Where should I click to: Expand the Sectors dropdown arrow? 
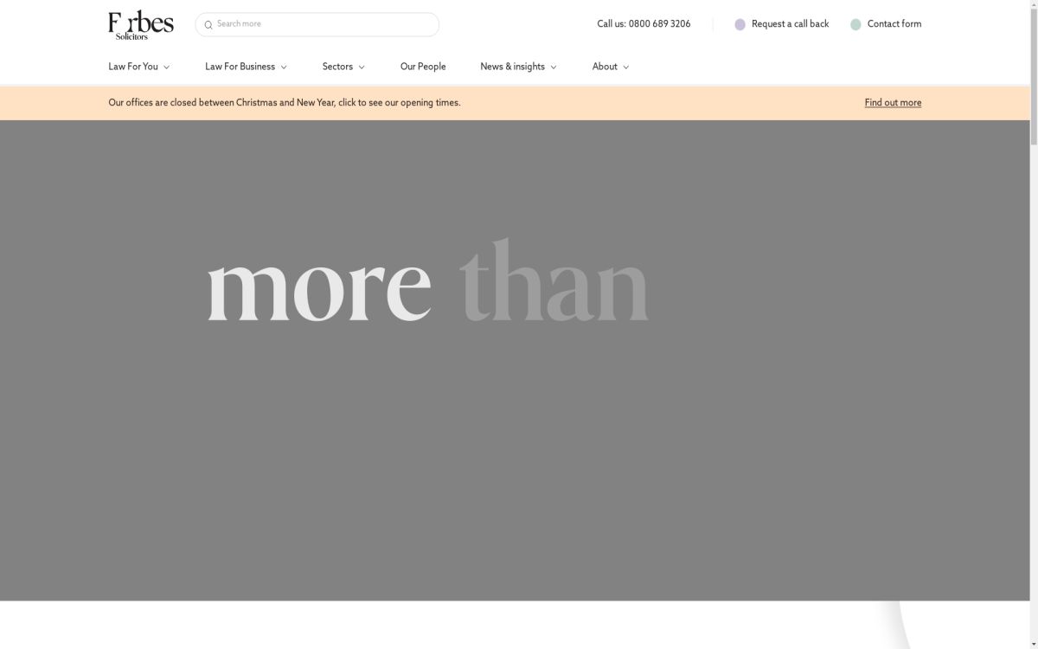pyautogui.click(x=360, y=66)
